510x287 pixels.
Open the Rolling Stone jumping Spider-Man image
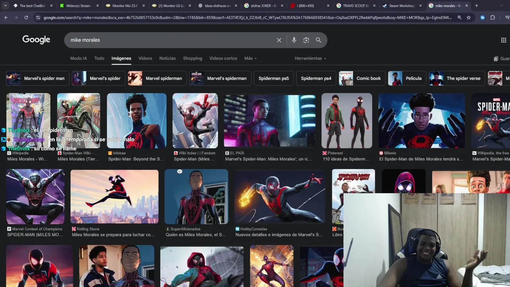point(114,197)
